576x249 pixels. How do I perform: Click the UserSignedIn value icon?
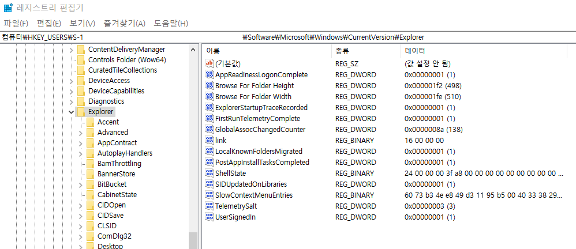coord(209,217)
